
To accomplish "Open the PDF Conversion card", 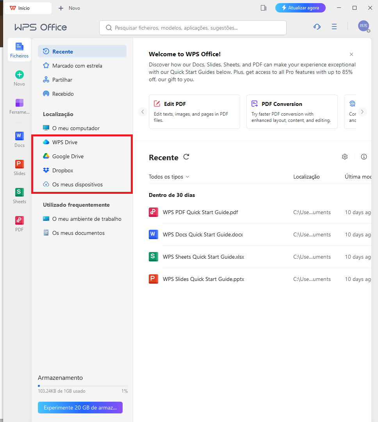I will point(292,112).
